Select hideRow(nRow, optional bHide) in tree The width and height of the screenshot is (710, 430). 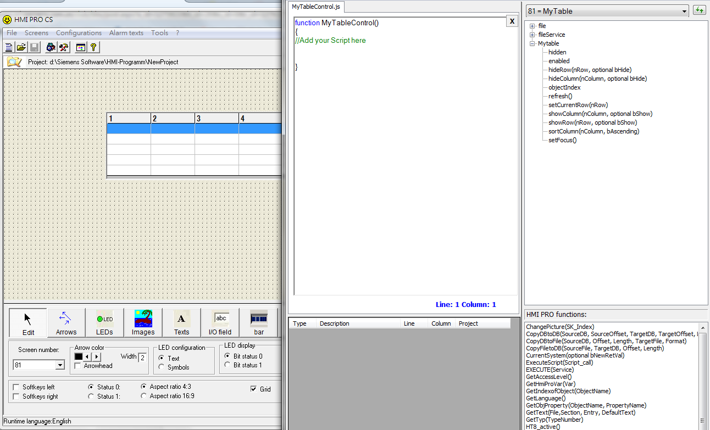(x=590, y=70)
